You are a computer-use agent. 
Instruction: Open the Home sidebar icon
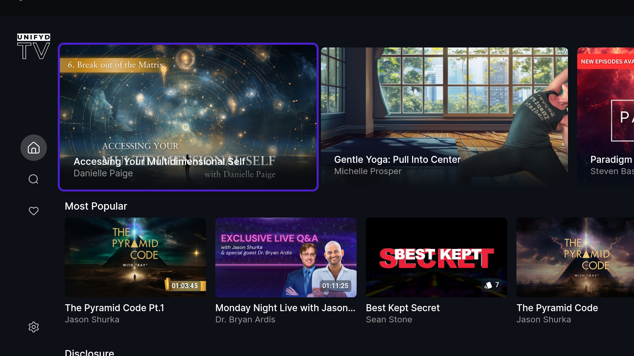coord(34,148)
